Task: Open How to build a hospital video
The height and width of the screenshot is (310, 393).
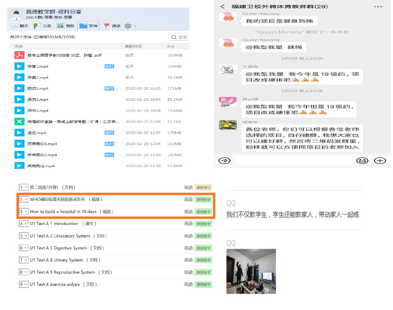Action: click(x=63, y=211)
